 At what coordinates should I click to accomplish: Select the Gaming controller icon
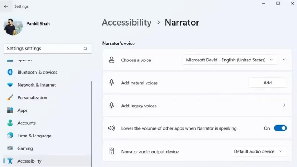point(10,148)
